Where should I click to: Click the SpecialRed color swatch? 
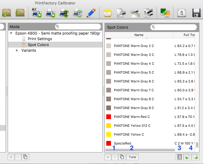109,143
